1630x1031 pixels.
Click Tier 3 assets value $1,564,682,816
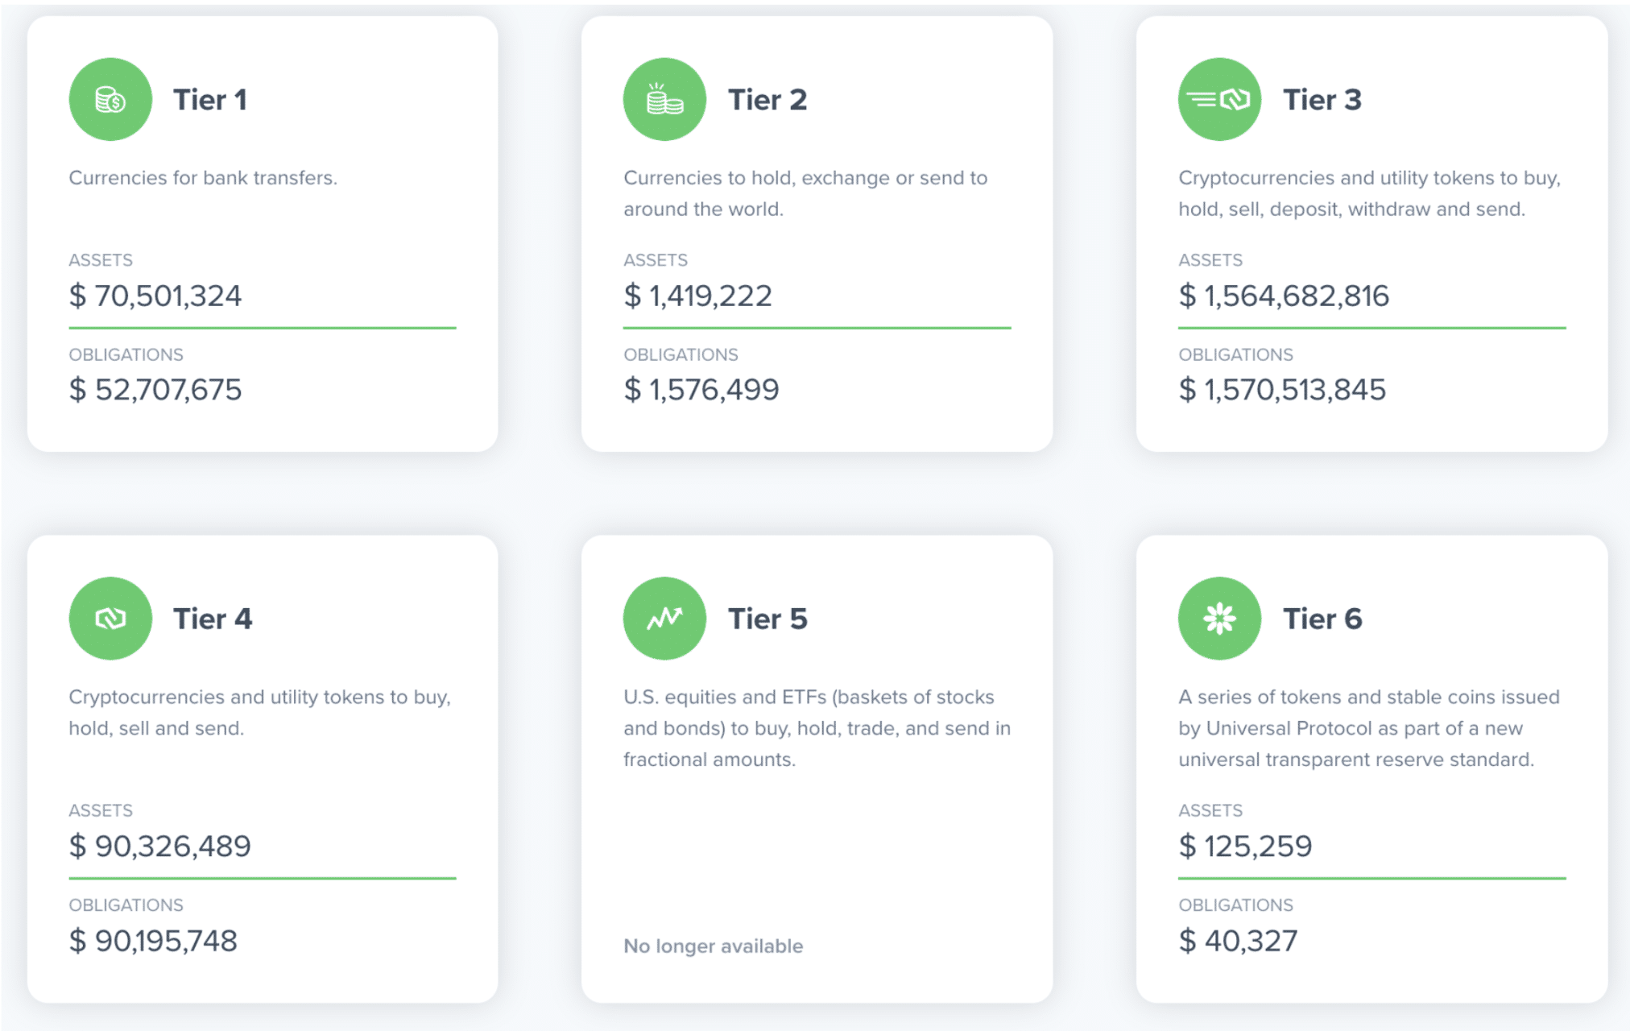(1284, 296)
